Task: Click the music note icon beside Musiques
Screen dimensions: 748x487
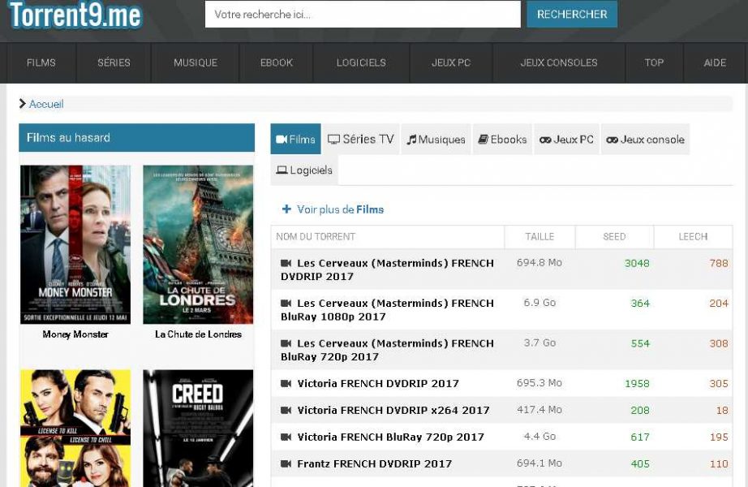Action: point(411,140)
